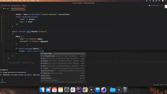Pick the clients suggestion

tap(63, 68)
